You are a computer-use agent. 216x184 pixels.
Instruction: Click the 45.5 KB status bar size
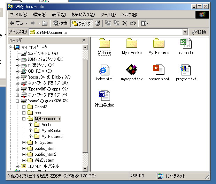[x=137, y=176]
